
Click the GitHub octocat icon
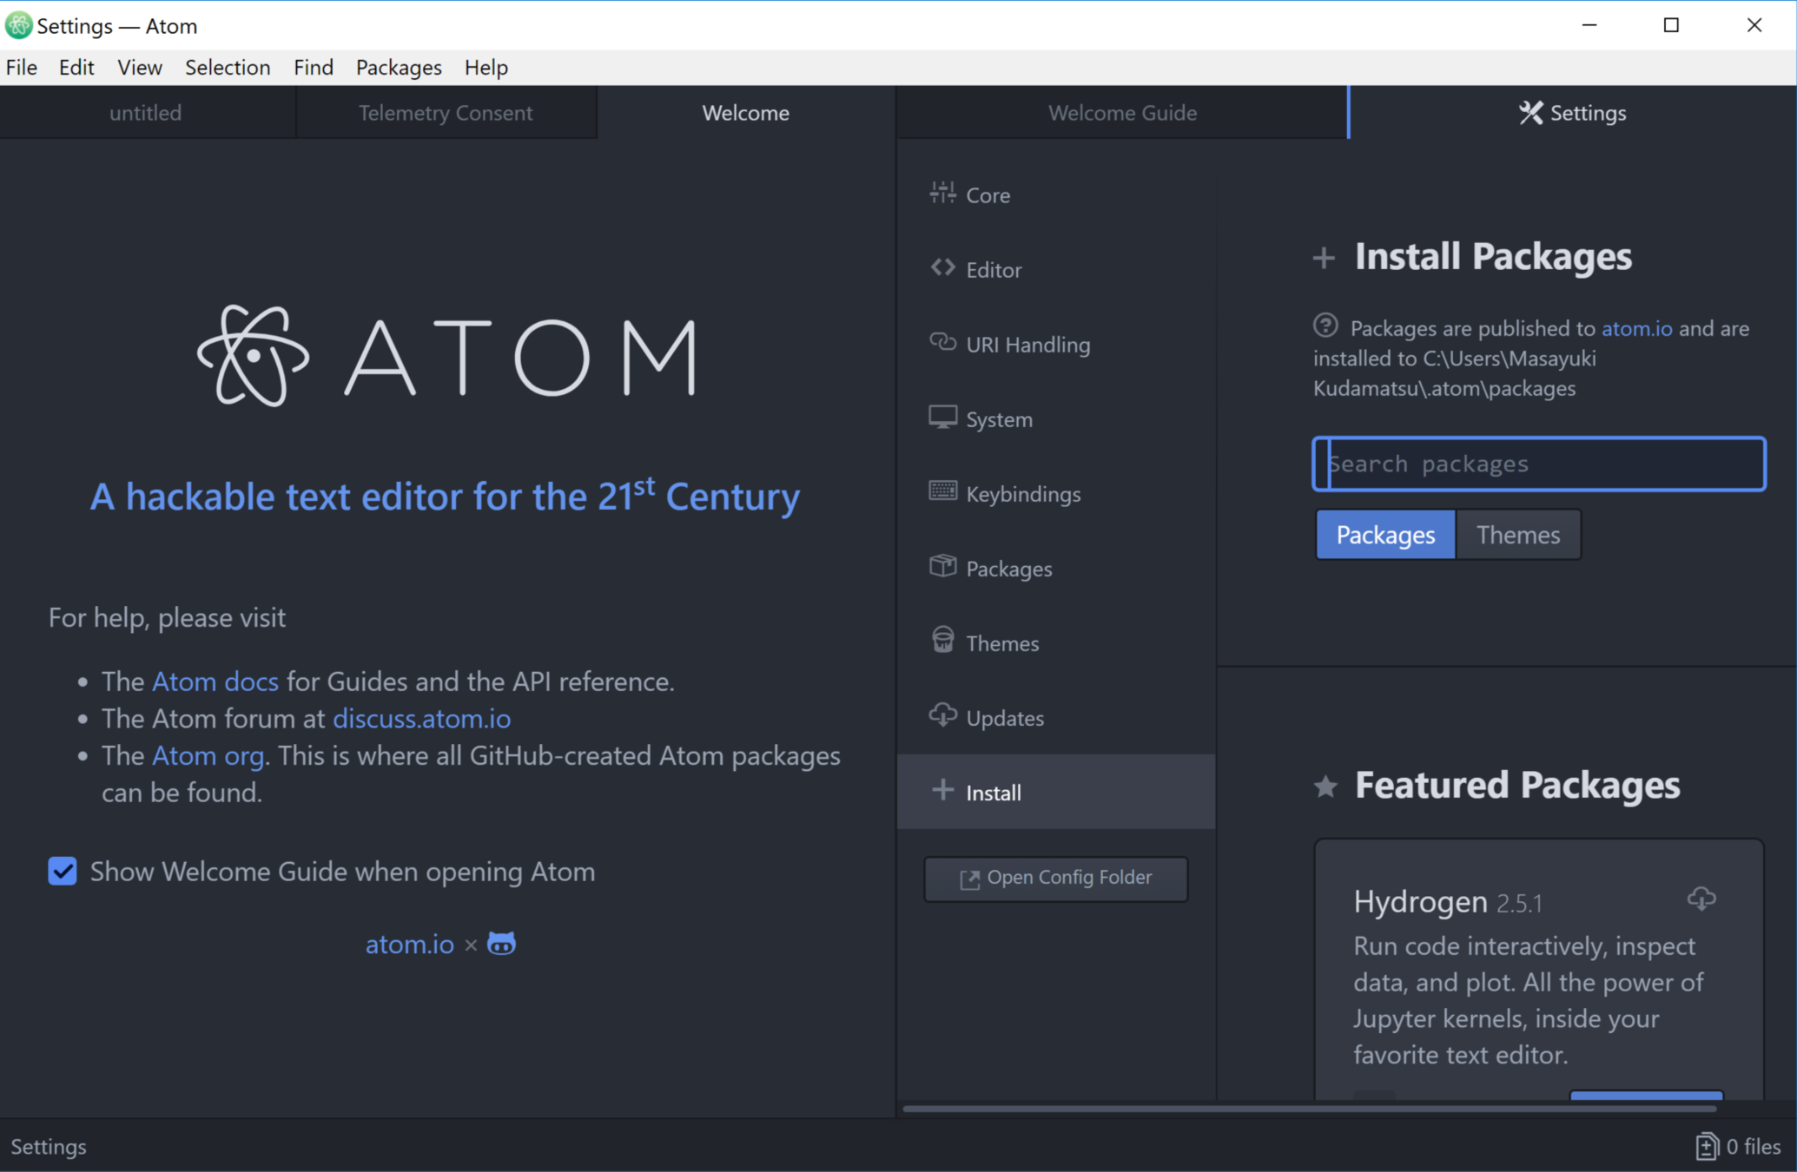501,944
